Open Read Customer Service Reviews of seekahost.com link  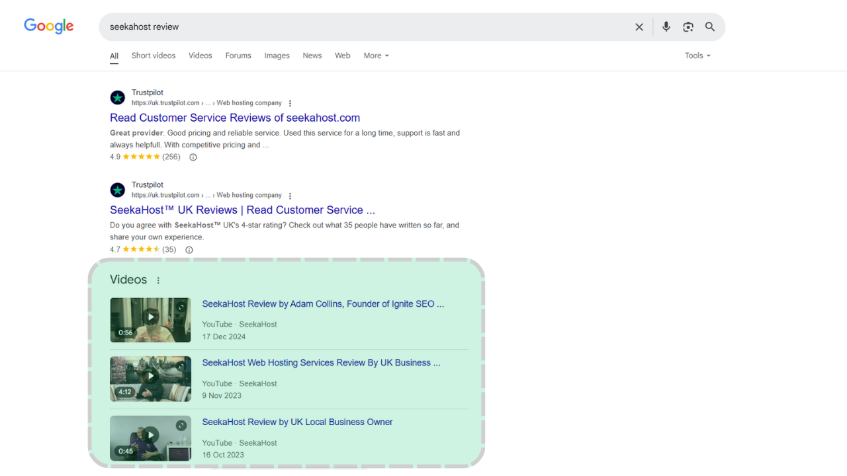(x=235, y=118)
